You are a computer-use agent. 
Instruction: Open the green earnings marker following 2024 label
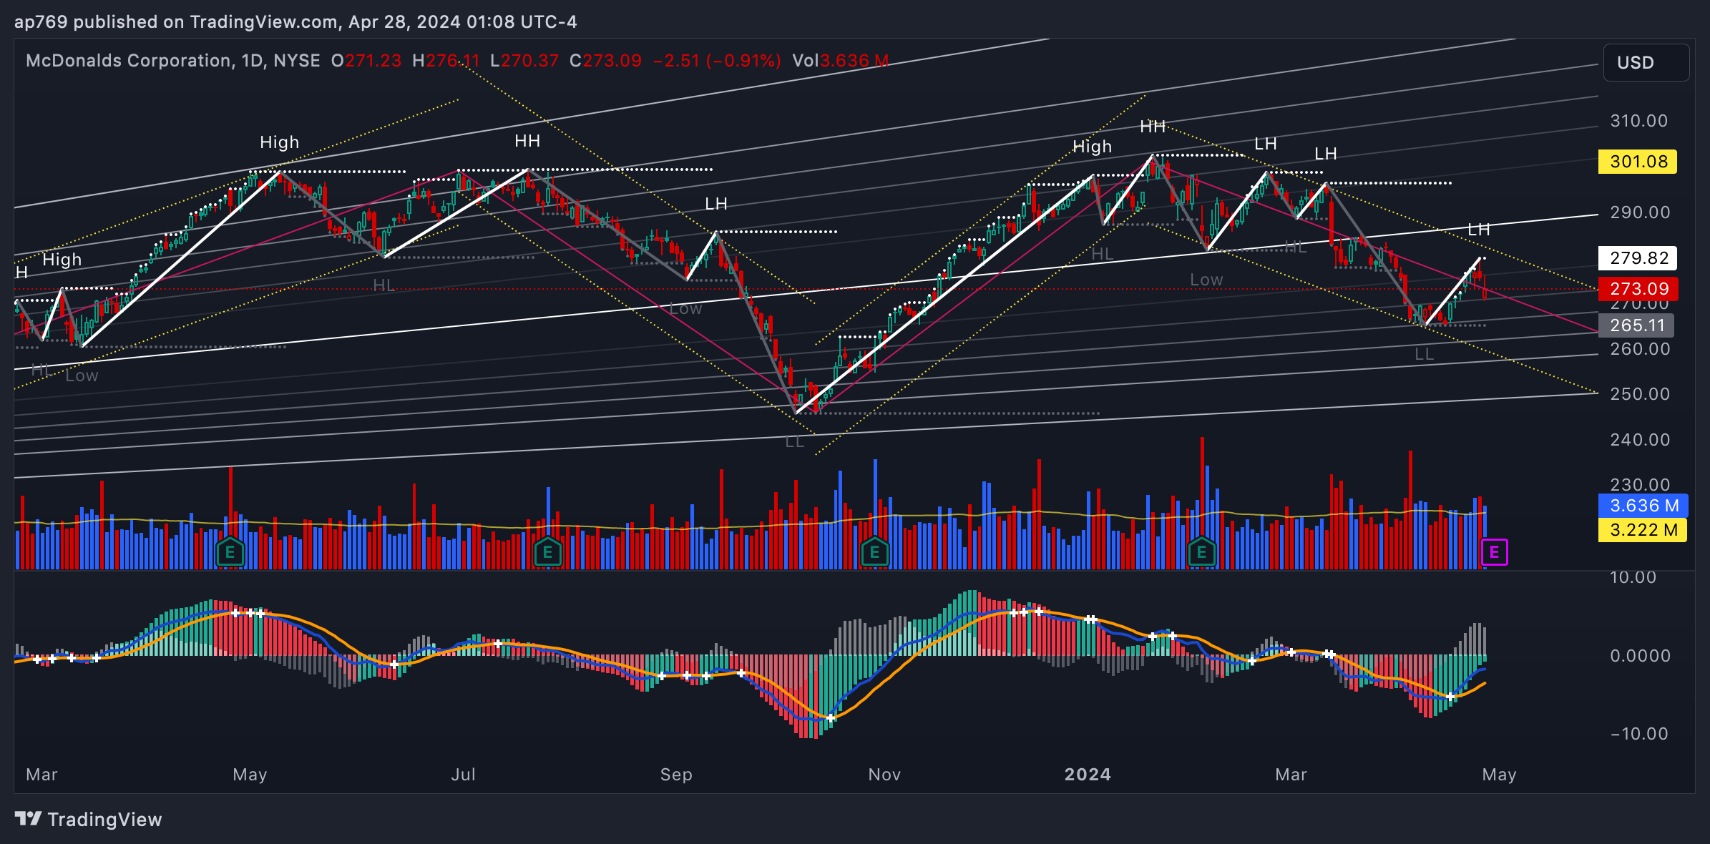coord(1202,551)
